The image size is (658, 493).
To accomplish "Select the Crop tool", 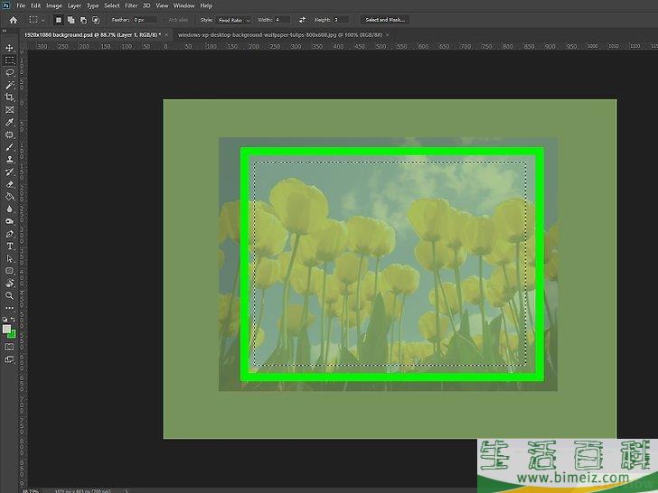I will [x=10, y=98].
